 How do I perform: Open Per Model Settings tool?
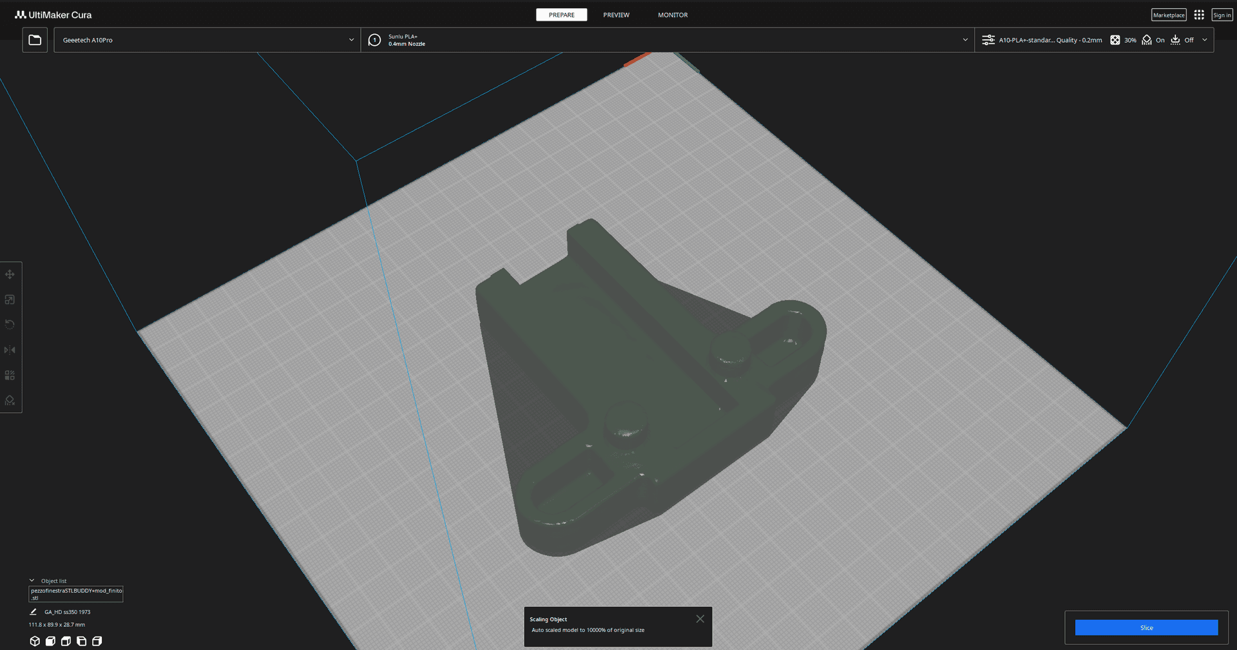[x=10, y=375]
